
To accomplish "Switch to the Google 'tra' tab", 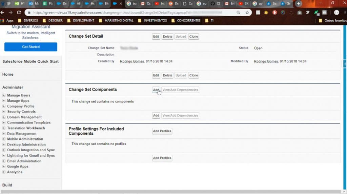I will (131, 3).
